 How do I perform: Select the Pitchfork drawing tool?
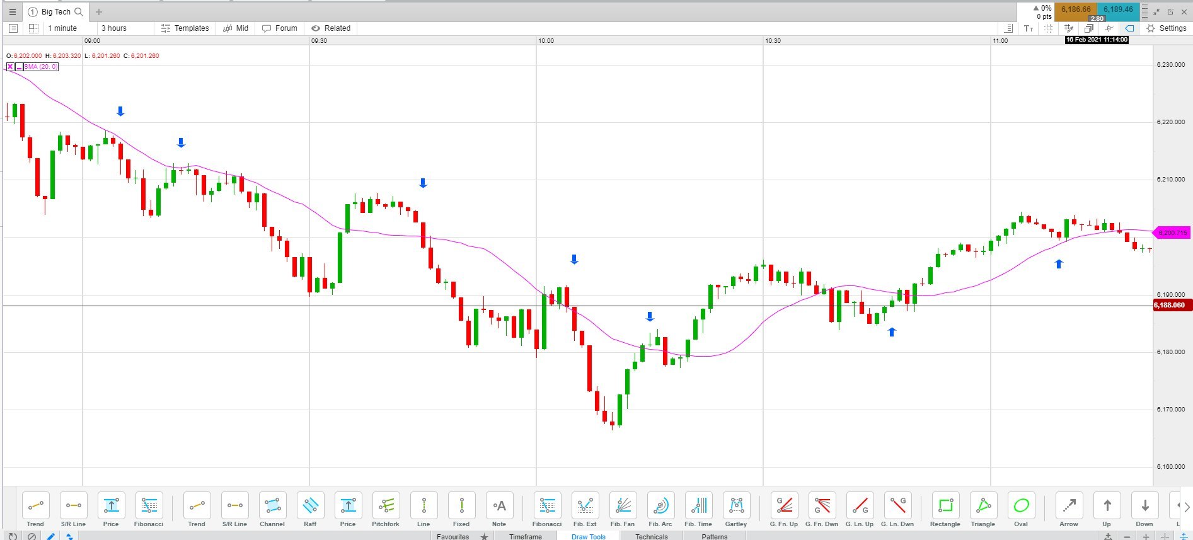point(386,509)
